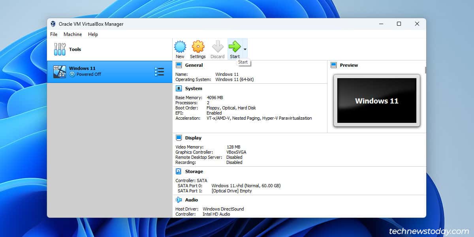
Task: Select the Windows 11 entry in VM list
Action: (x=110, y=72)
